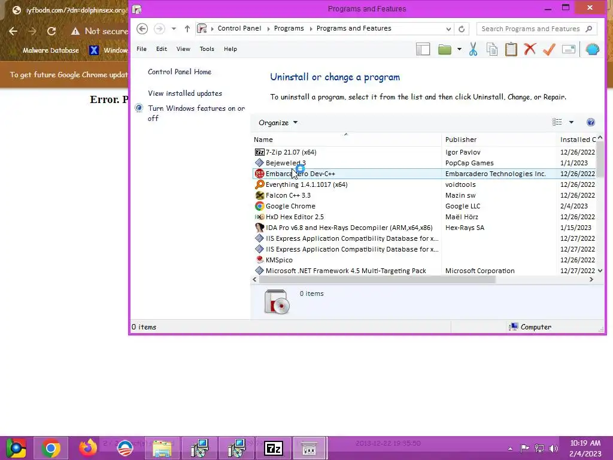Open 7-Zip from the taskbar
Image resolution: width=613 pixels, height=460 pixels.
pos(273,448)
